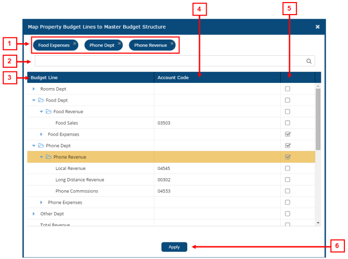Click the Phone Dept folder icon
This screenshot has width=348, height=259.
click(x=41, y=146)
